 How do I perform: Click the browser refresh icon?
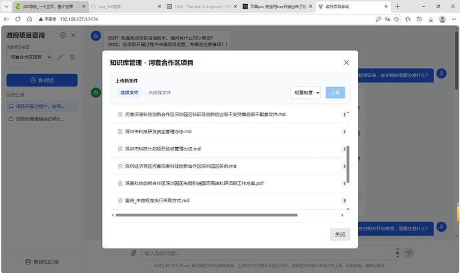pyautogui.click(x=18, y=19)
